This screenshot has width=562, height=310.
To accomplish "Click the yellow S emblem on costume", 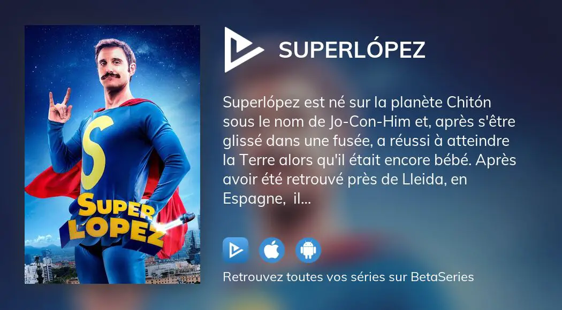I will [x=95, y=152].
